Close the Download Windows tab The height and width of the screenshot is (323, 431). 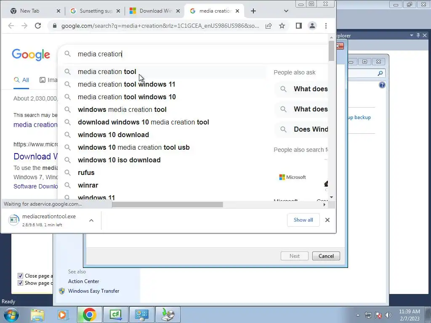178,11
